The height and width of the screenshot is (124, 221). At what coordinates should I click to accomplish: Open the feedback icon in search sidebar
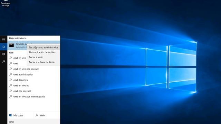click(4, 61)
